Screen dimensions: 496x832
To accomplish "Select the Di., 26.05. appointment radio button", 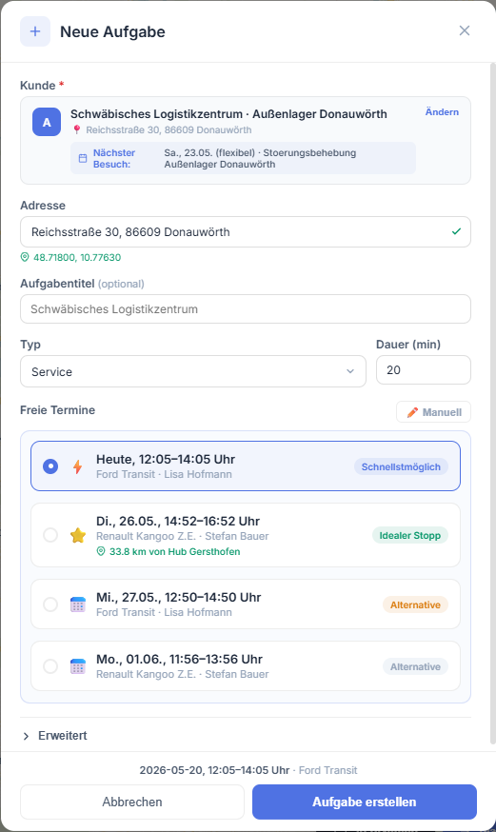I will click(x=50, y=535).
